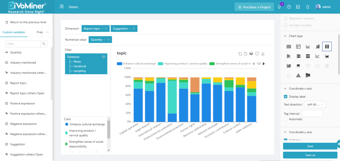Focus the variable Filter input field
The width and height of the screenshot is (340, 161).
[x=23, y=44]
